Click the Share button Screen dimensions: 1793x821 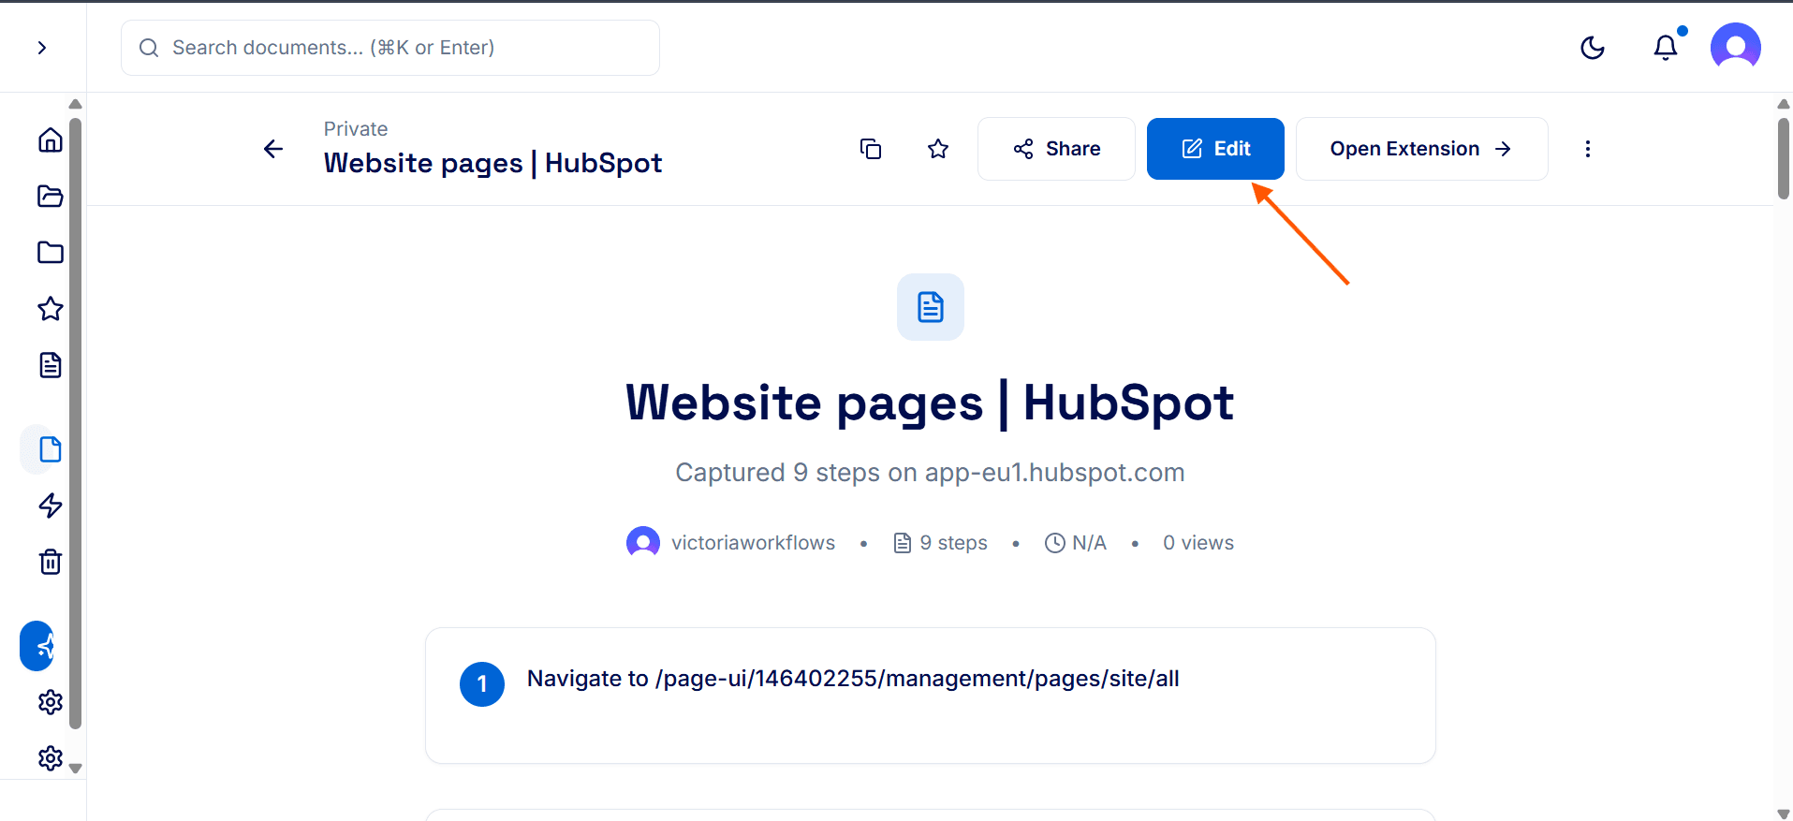(1056, 149)
